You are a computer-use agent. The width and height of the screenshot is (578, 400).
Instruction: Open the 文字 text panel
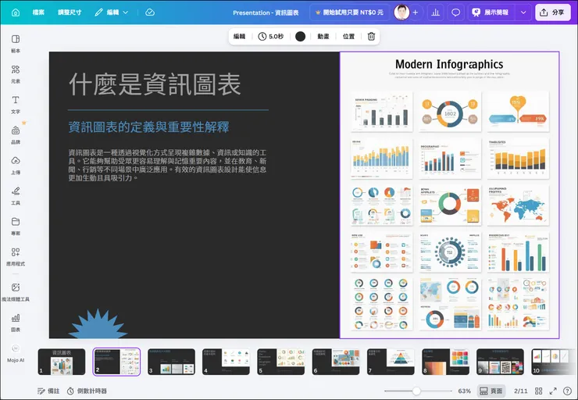[16, 105]
